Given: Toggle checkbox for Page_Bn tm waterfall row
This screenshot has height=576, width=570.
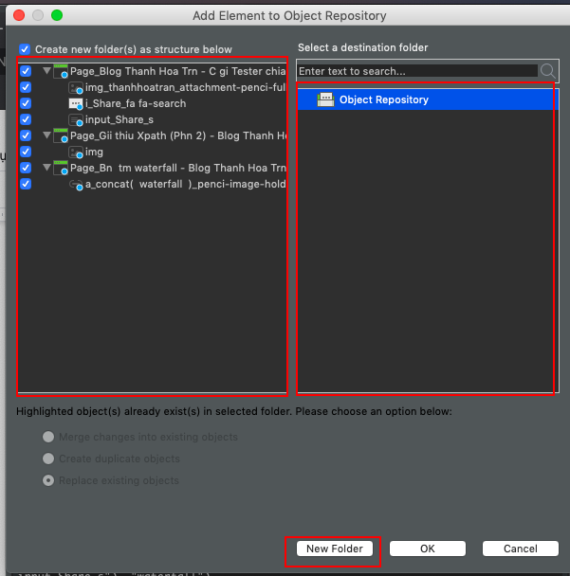Looking at the screenshot, I should point(26,168).
